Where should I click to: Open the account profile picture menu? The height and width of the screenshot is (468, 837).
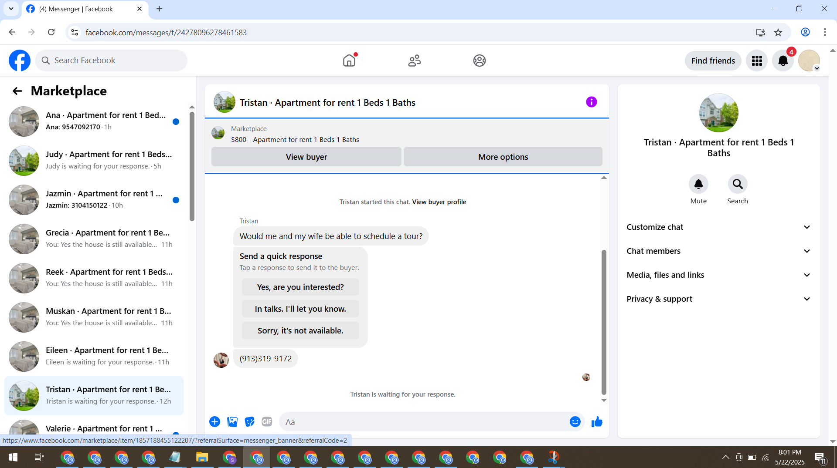[x=809, y=61]
